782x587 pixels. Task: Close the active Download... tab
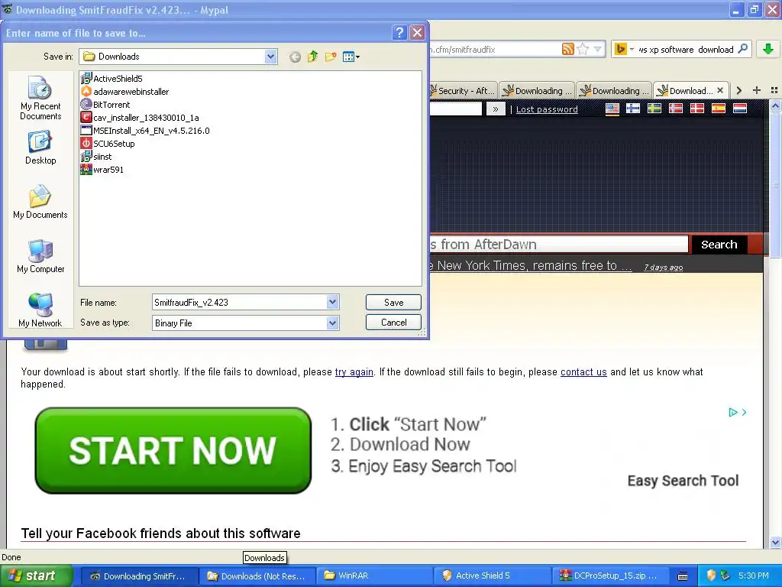coord(720,90)
